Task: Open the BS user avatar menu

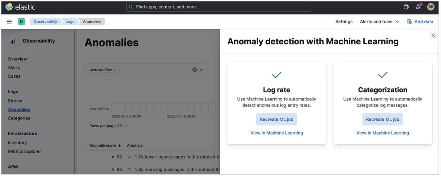Action: point(430,7)
